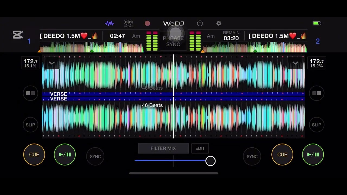Toggle deck 2 REMAIN 03:20 time display
The image size is (347, 195).
pyautogui.click(x=231, y=36)
